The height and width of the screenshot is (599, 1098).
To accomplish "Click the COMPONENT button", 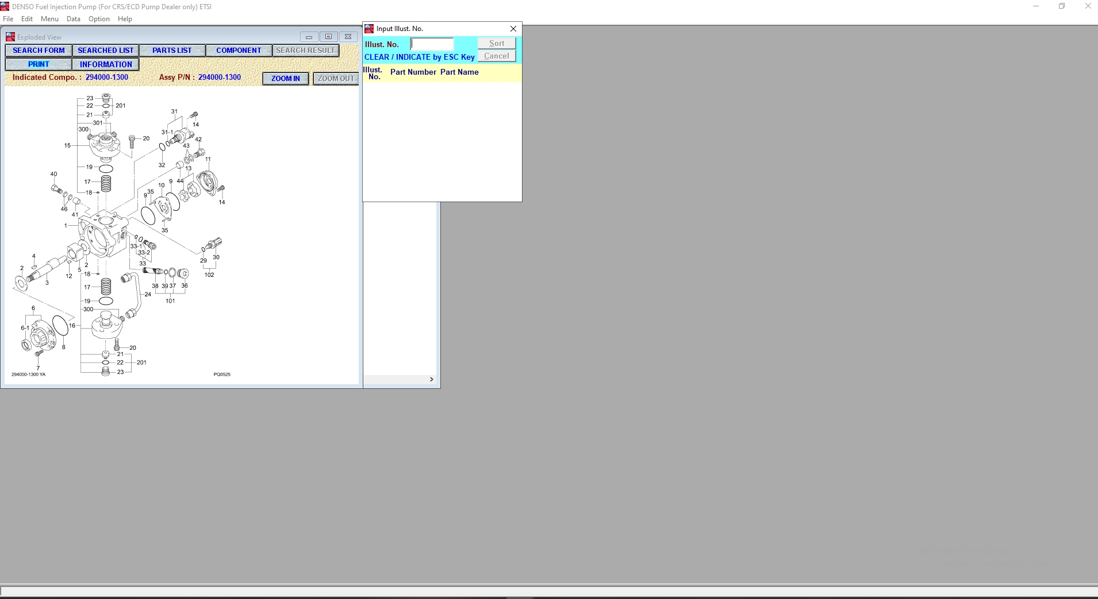I will pos(239,51).
